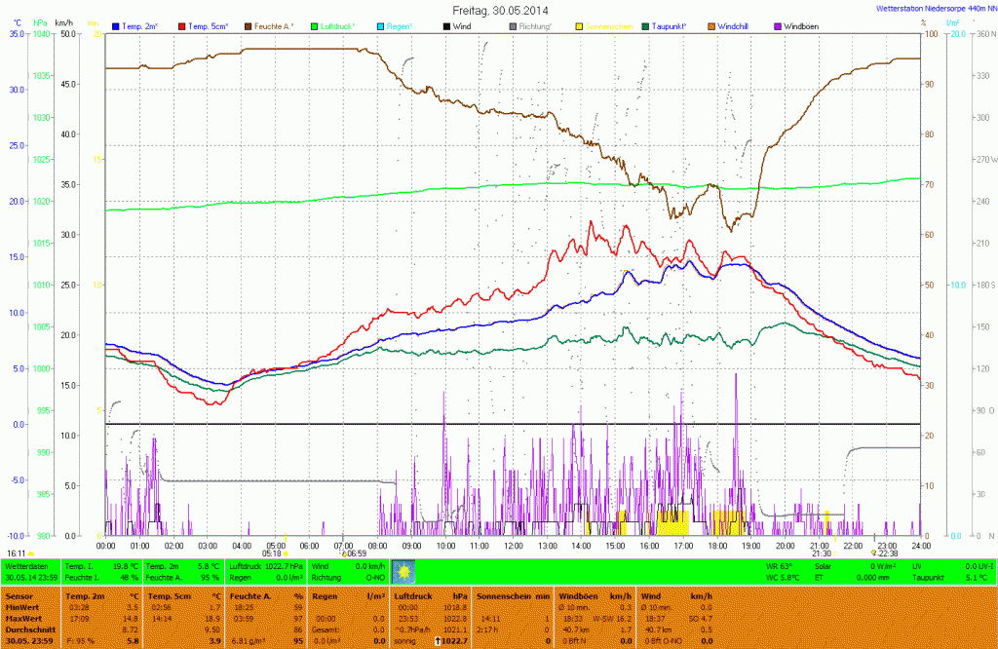The image size is (998, 649).
Task: Click the purple Windböen legend square
Action: 777,25
